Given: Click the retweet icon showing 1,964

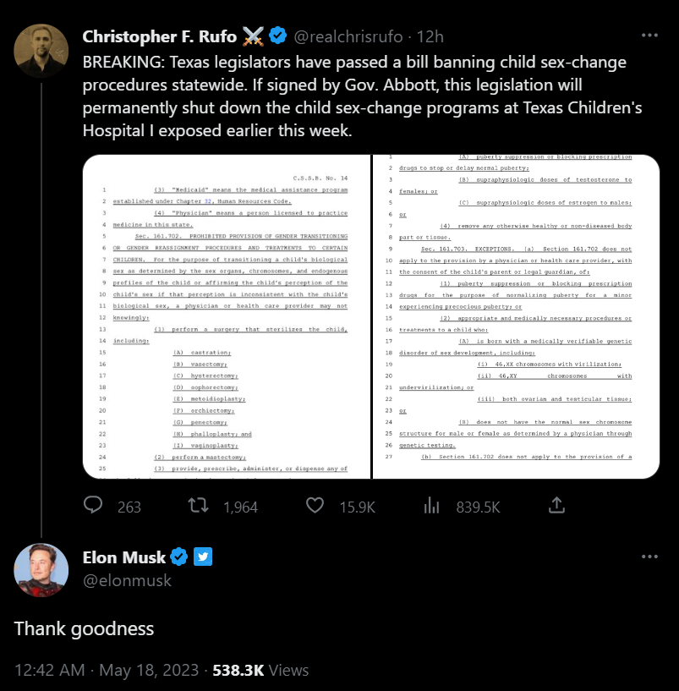Looking at the screenshot, I should (x=197, y=504).
